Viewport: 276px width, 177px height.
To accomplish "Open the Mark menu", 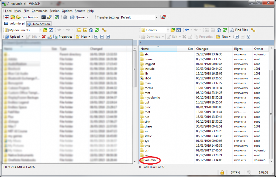I will click(x=18, y=11).
